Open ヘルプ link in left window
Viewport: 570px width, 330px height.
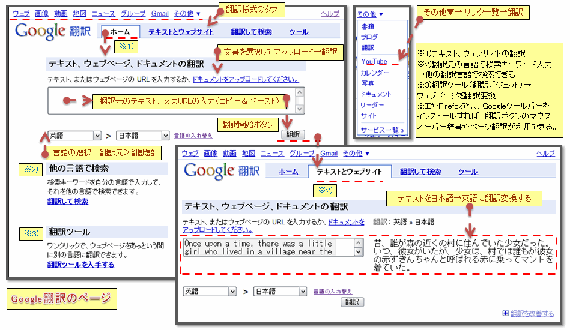click(330, 14)
